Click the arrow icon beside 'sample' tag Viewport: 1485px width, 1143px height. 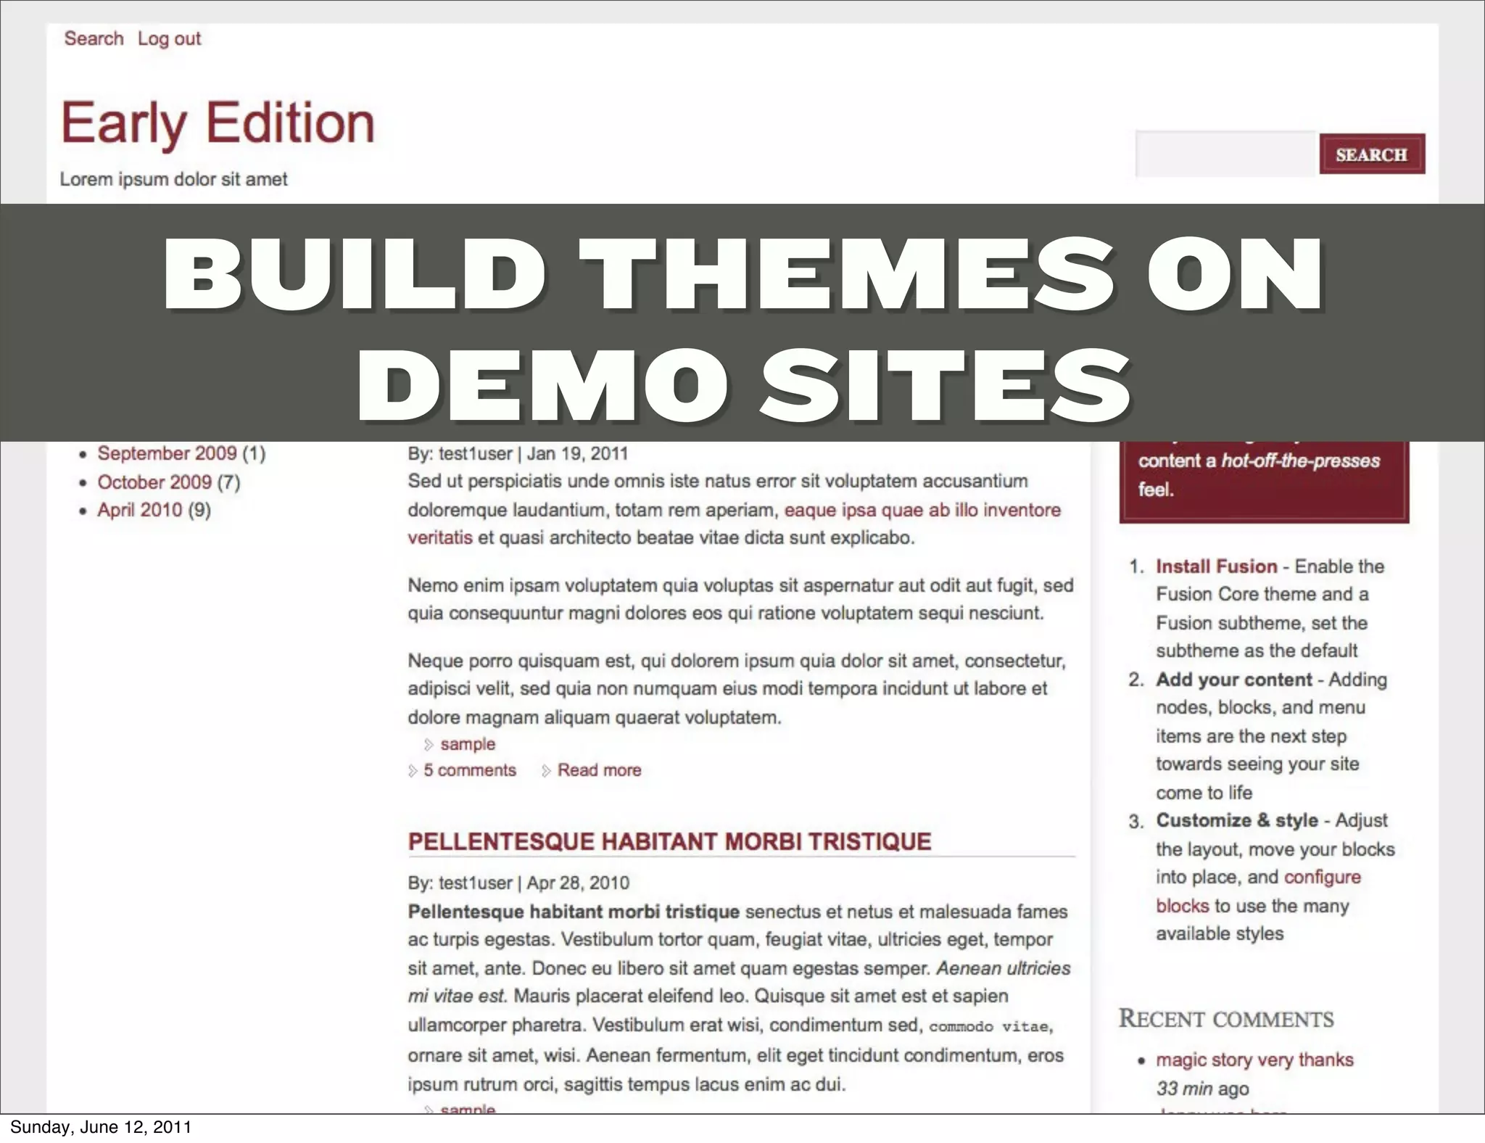(429, 745)
